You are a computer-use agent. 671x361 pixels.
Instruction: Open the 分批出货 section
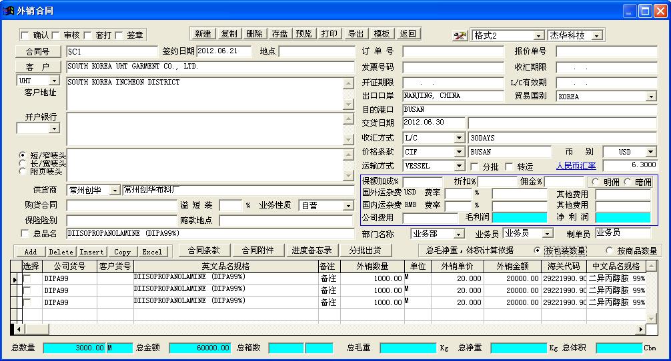365,250
